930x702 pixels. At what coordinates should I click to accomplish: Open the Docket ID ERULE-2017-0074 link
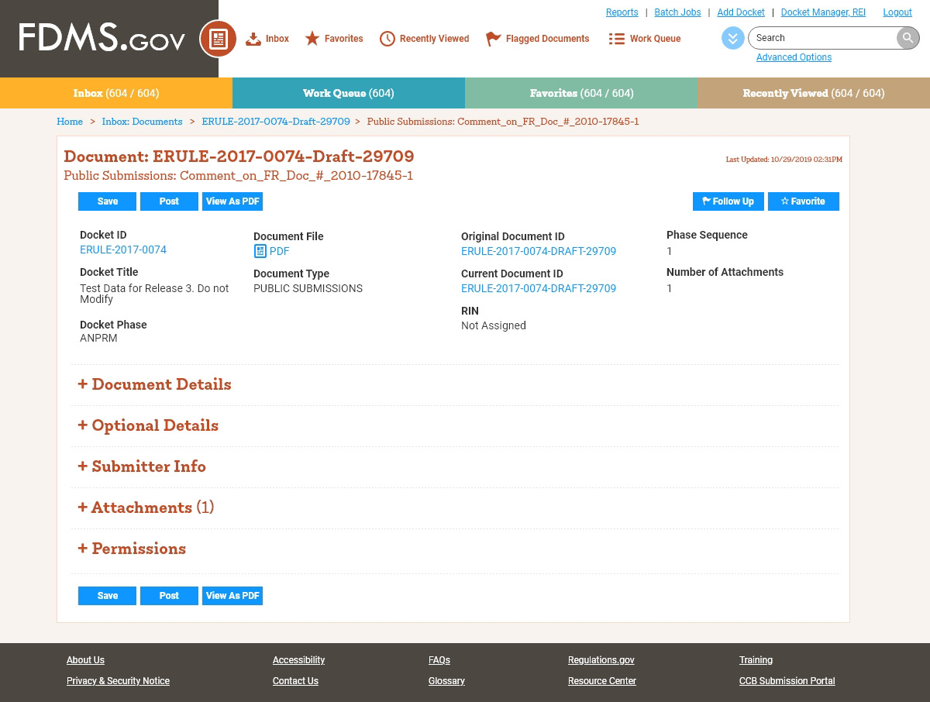tap(123, 249)
